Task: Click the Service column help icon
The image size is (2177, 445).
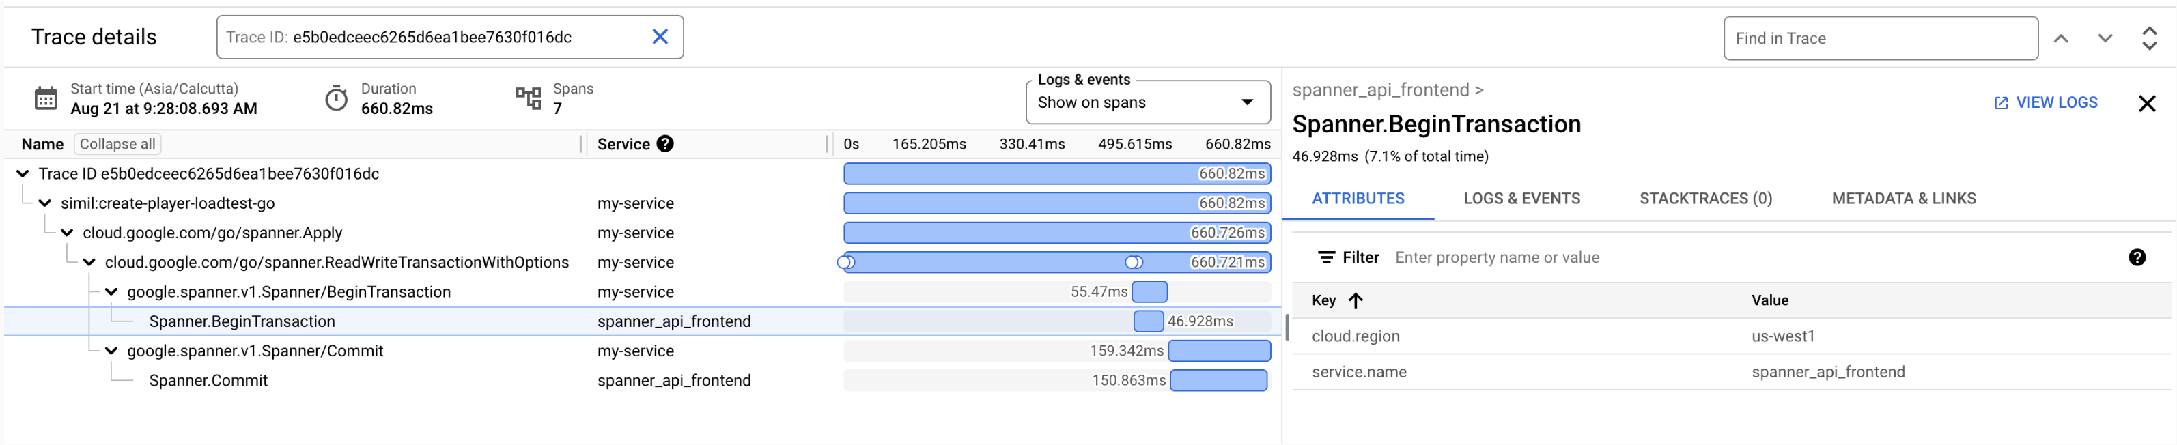Action: 665,143
